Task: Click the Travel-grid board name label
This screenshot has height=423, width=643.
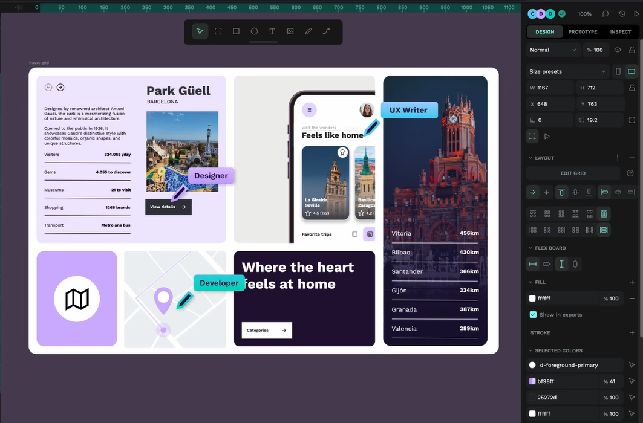Action: [39, 63]
